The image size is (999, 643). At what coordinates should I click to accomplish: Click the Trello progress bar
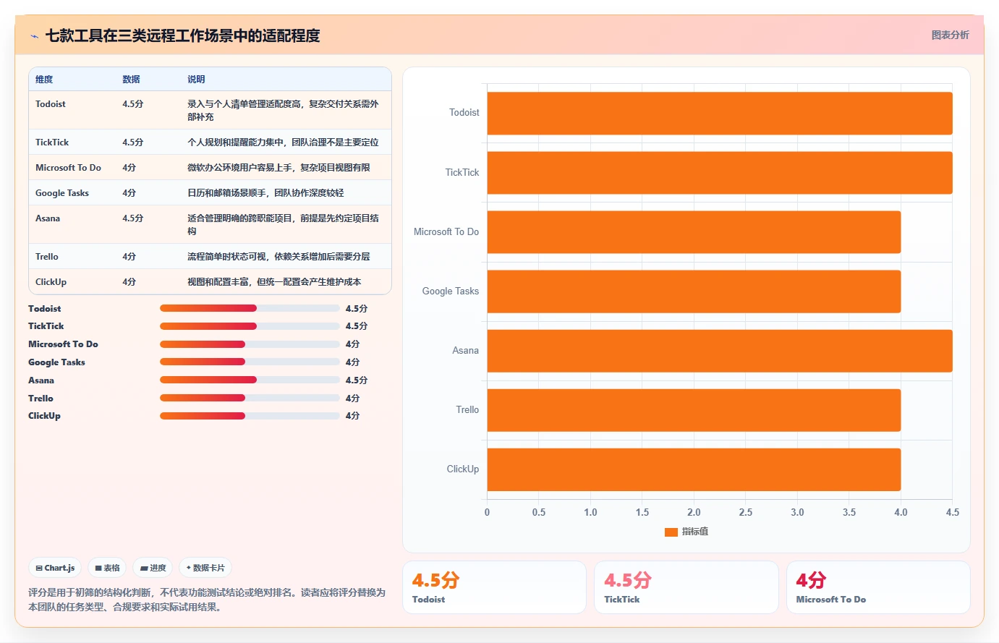pos(250,398)
